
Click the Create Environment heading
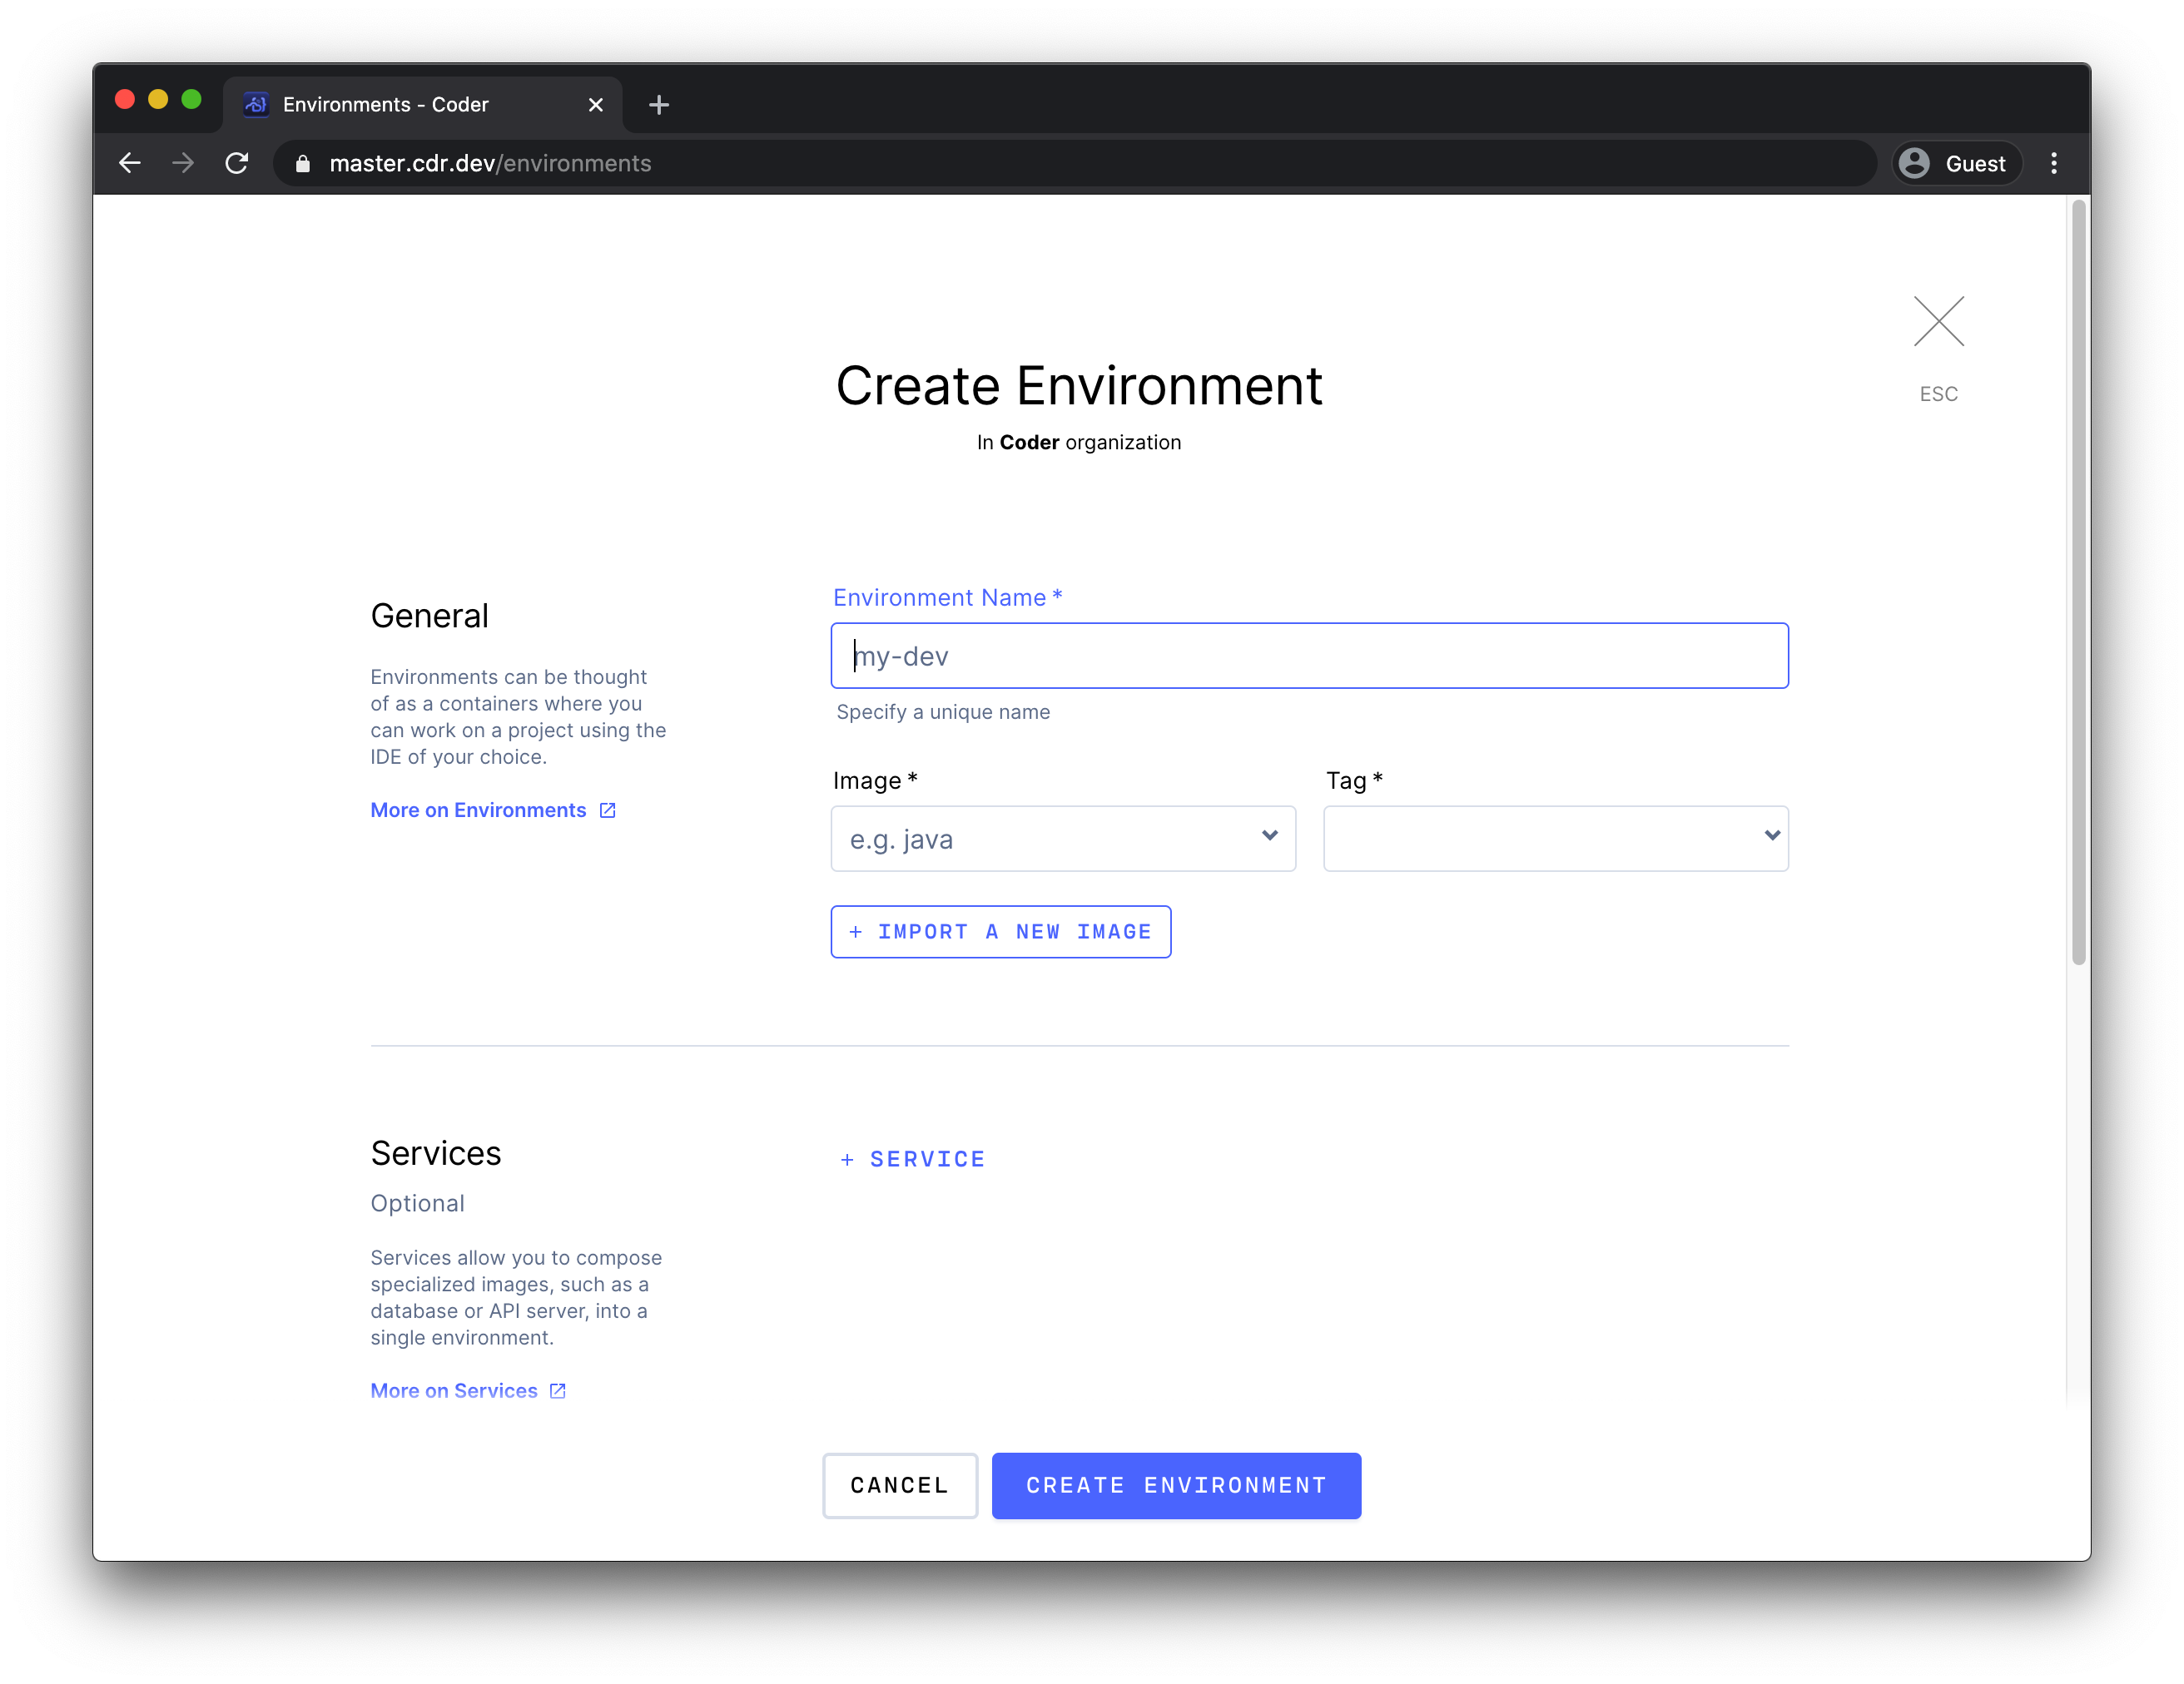point(1079,386)
